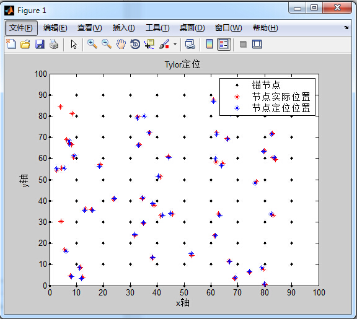Toggle the Insert Legend button off
The width and height of the screenshot is (357, 319).
(224, 44)
